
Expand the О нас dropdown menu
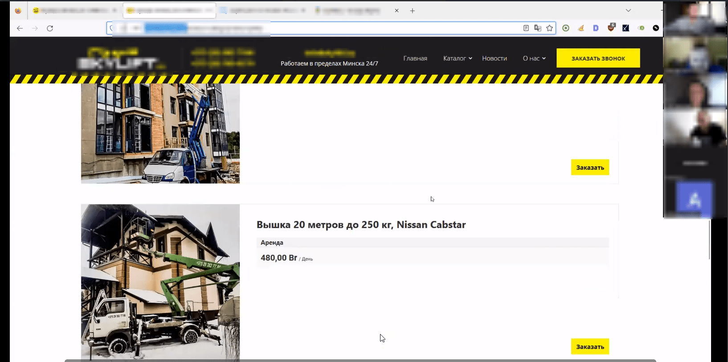tap(534, 58)
